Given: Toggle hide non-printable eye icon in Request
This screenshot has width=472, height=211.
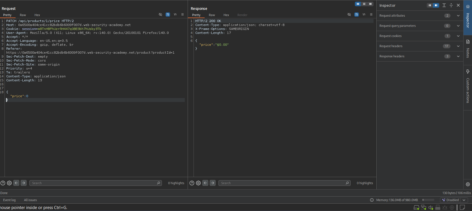Looking at the screenshot, I should 160,14.
